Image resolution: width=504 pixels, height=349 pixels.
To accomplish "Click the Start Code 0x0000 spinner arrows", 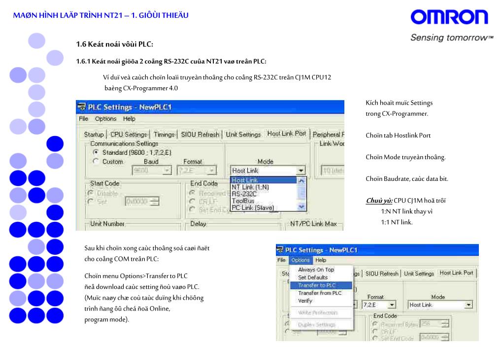I will 155,201.
